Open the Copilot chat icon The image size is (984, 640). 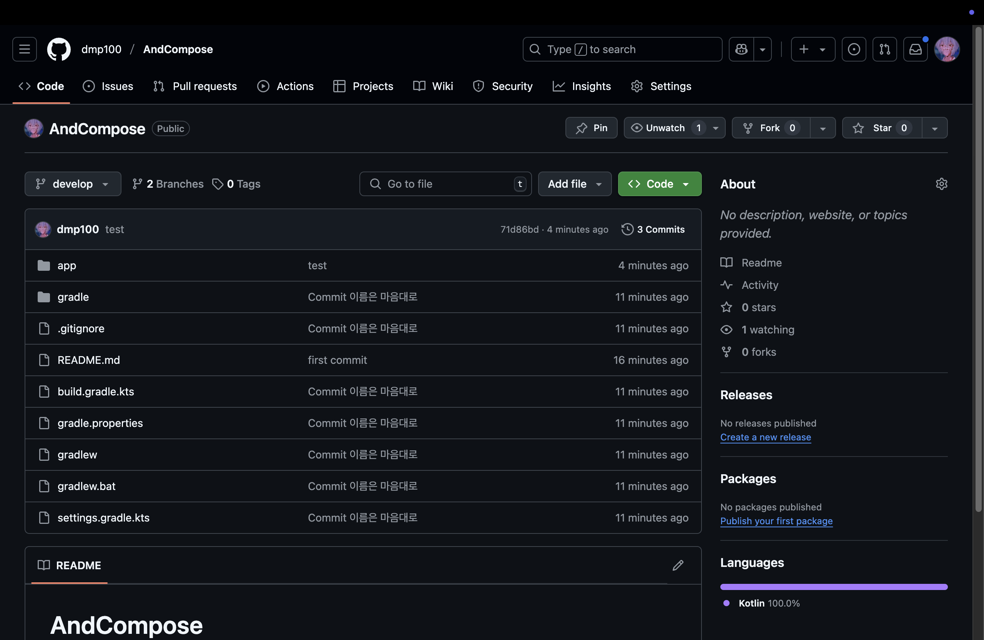pyautogui.click(x=741, y=49)
